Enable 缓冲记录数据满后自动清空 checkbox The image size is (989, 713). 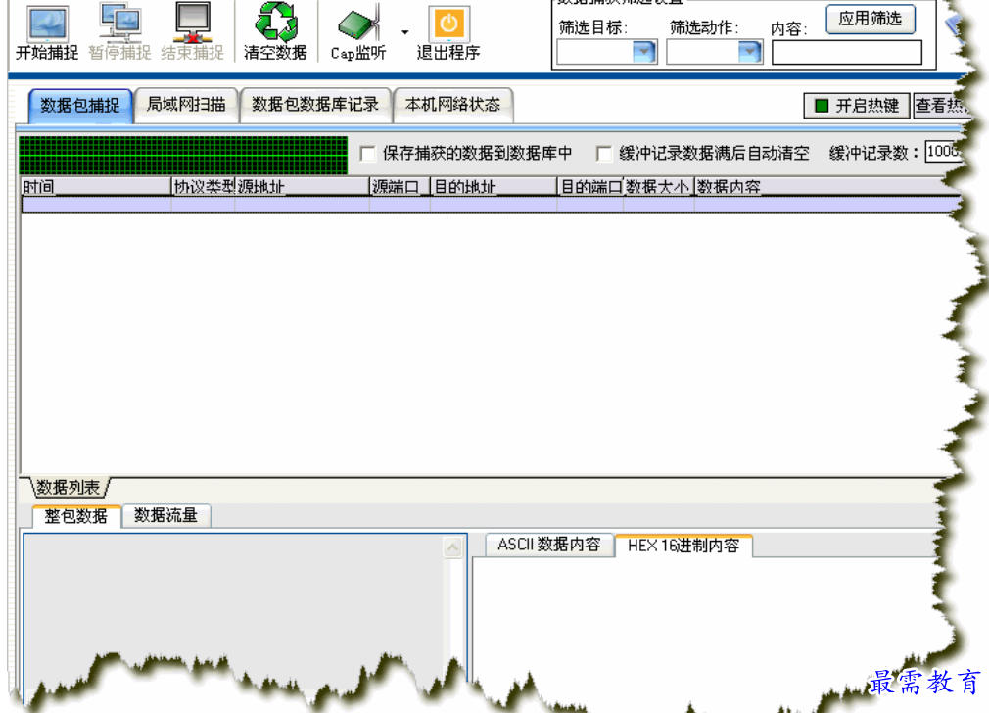click(x=603, y=154)
